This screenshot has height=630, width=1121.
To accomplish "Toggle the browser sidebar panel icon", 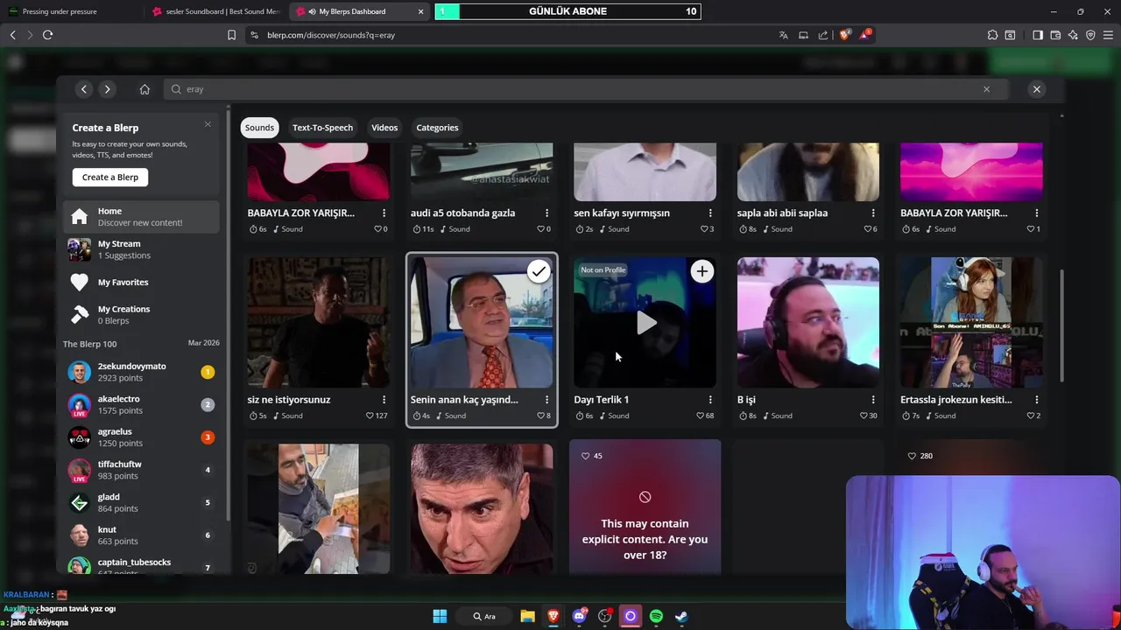I will [x=1038, y=35].
